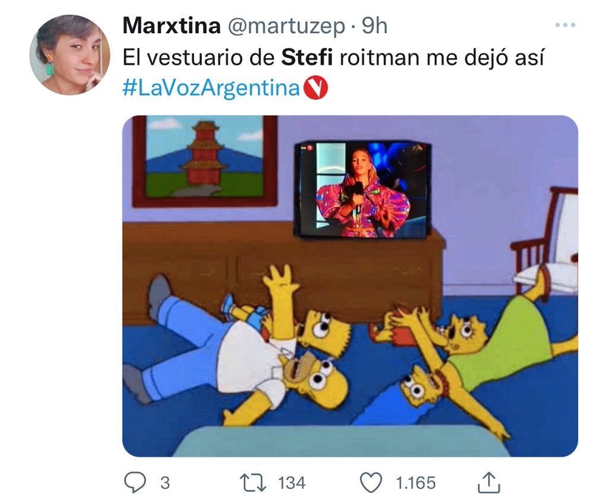Click the pagoda painting in the meme
The width and height of the screenshot is (608, 503).
pos(205,161)
